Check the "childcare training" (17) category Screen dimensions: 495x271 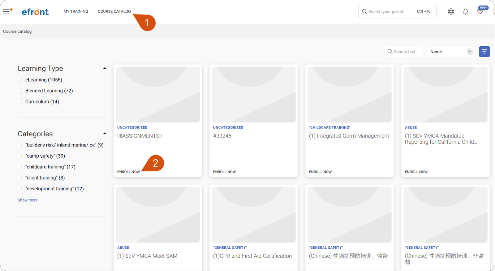pyautogui.click(x=20, y=167)
